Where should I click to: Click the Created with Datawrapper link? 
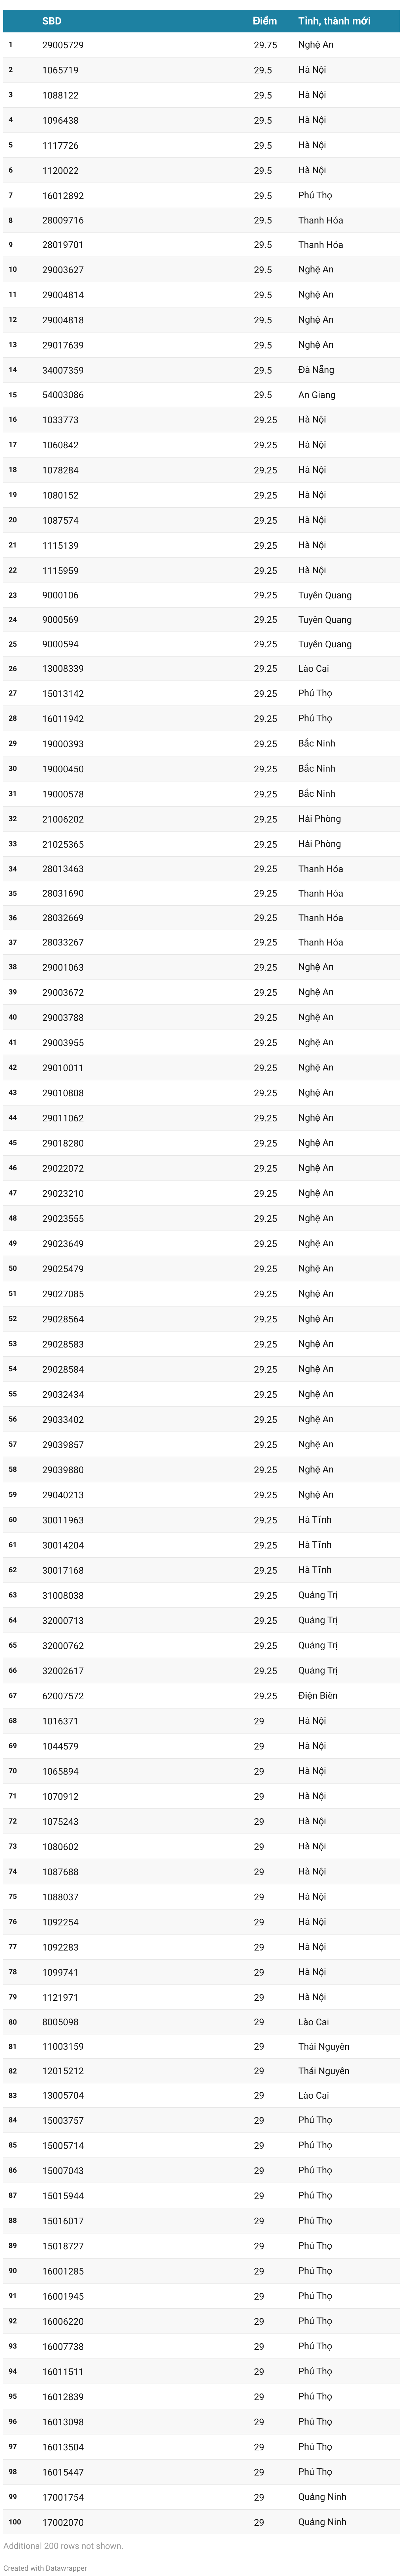coord(45,2567)
